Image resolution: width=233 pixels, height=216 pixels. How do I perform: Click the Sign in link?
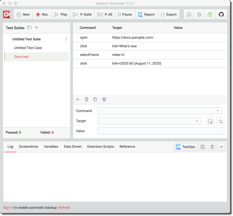tap(8, 208)
